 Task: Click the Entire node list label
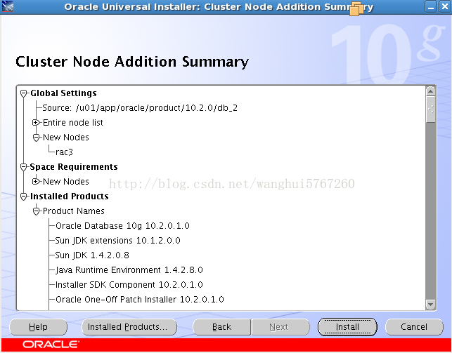pos(73,123)
